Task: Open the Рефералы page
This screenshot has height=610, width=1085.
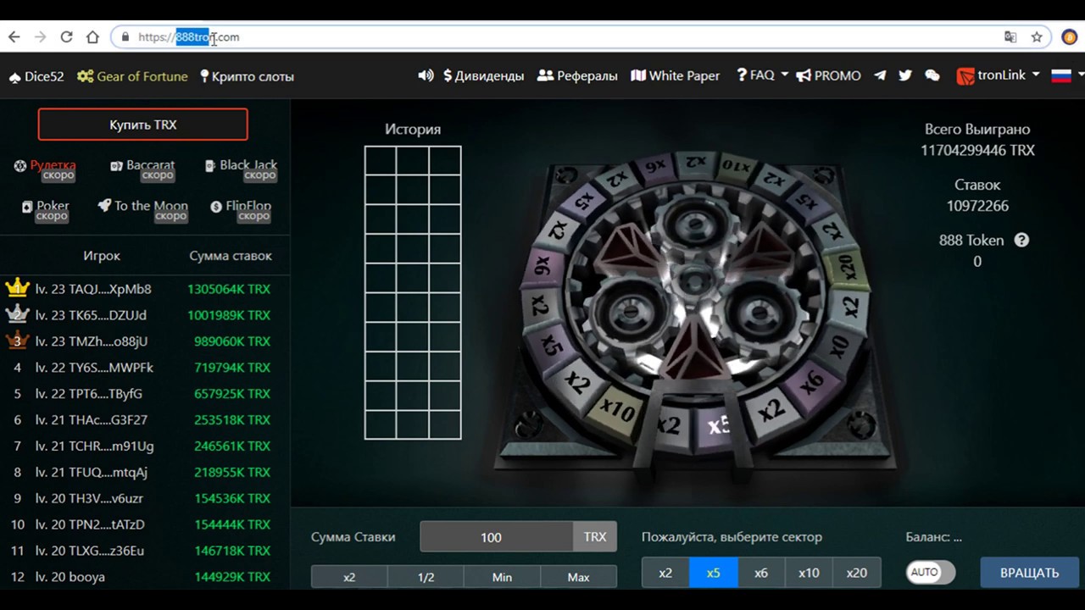Action: [x=577, y=75]
